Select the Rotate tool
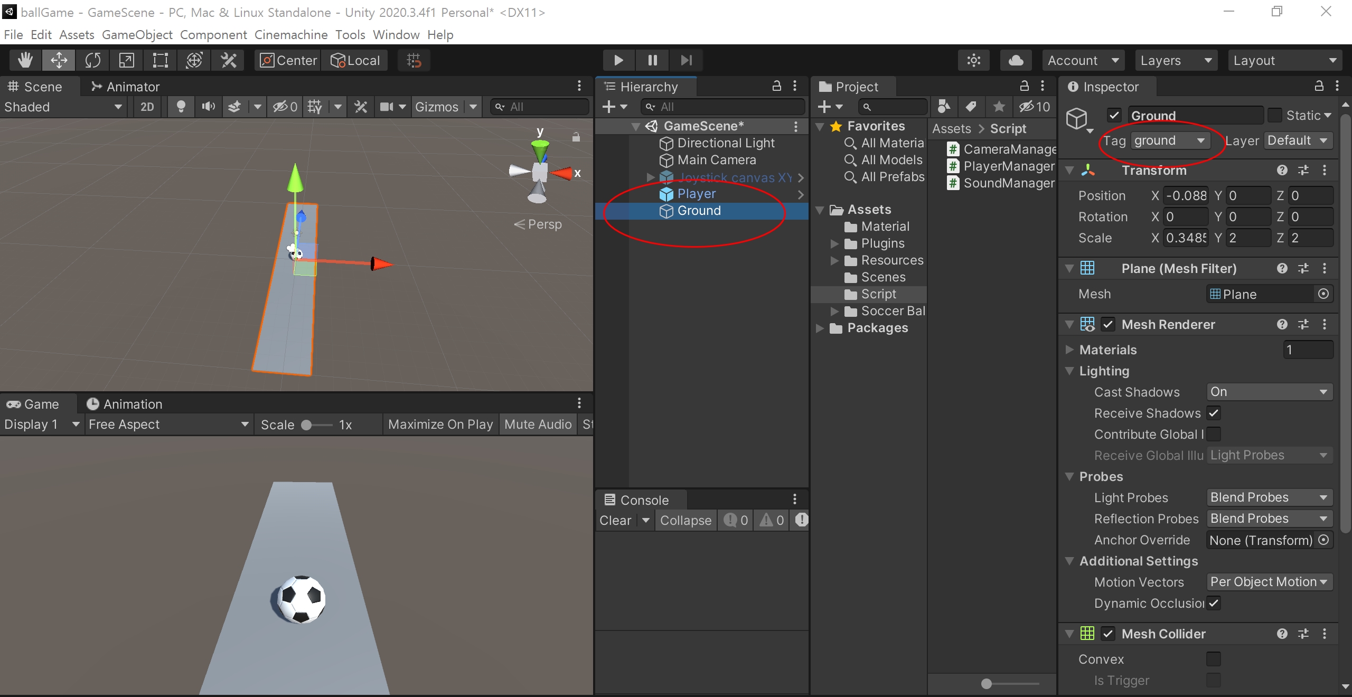 93,60
